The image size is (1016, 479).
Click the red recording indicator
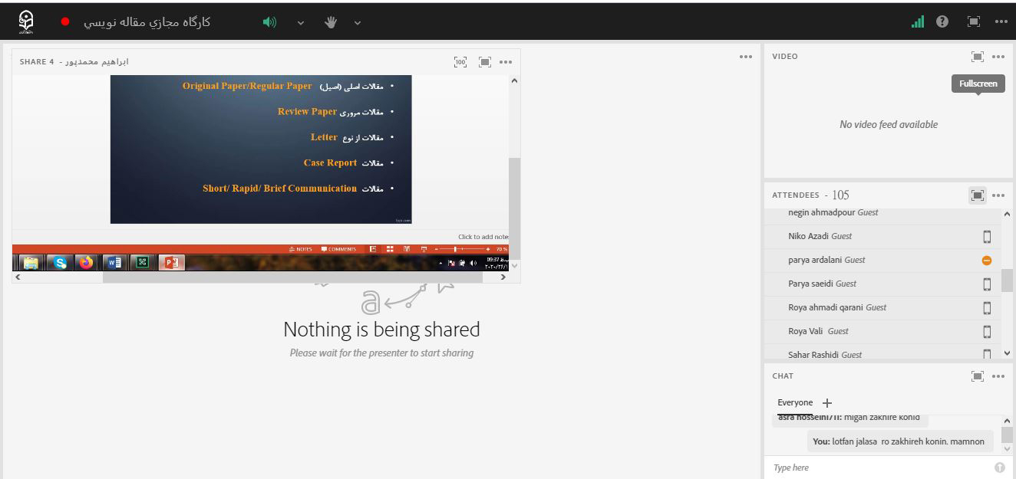(x=65, y=22)
